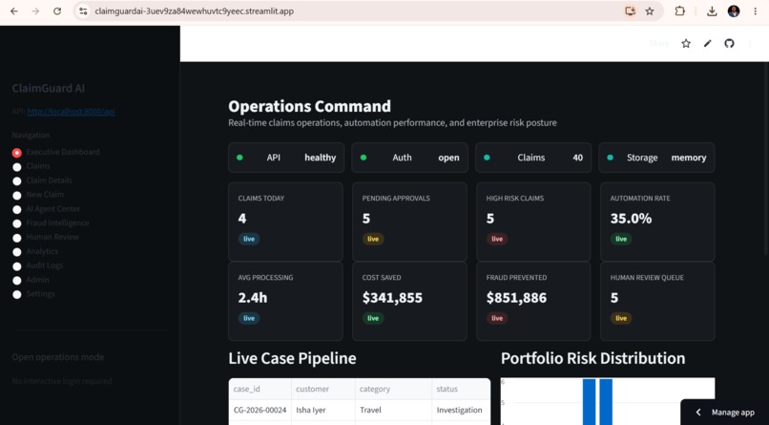Click the Cost Saved $341,855 value

(392, 298)
